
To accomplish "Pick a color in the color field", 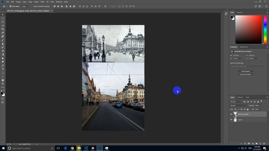I will click(248, 29).
